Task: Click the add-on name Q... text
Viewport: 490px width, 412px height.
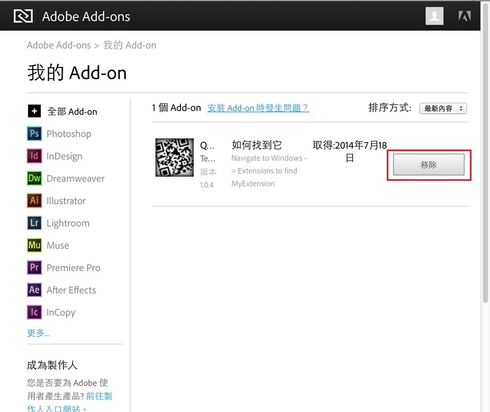Action: coord(207,145)
